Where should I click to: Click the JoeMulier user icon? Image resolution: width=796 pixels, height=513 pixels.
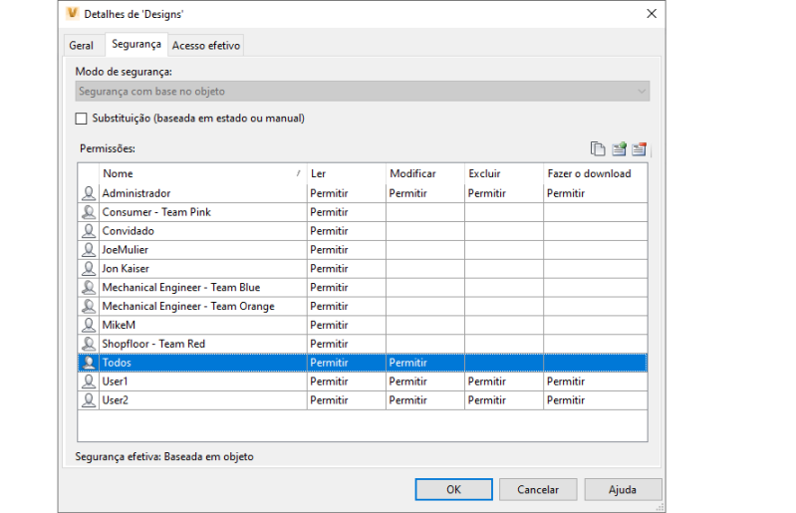pos(89,250)
